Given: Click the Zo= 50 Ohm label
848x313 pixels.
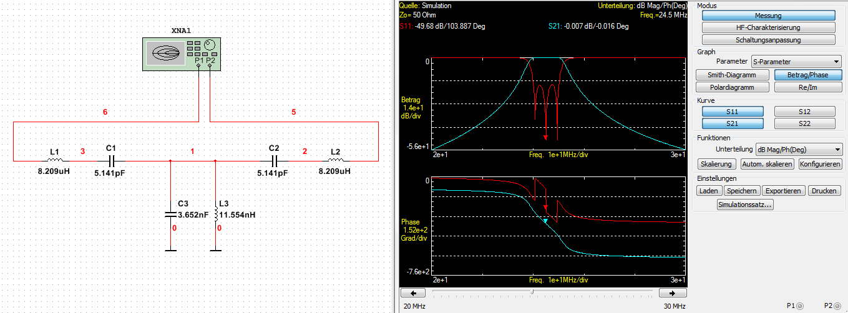Looking at the screenshot, I should pos(417,14).
